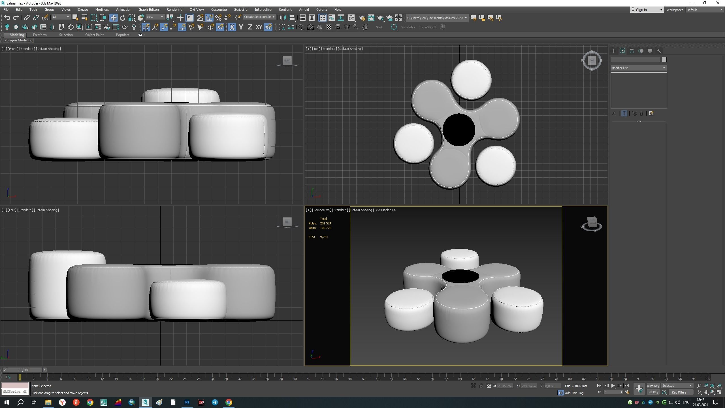Click the TurboSmooth button
Screen dimensions: 725x408
coord(428,27)
